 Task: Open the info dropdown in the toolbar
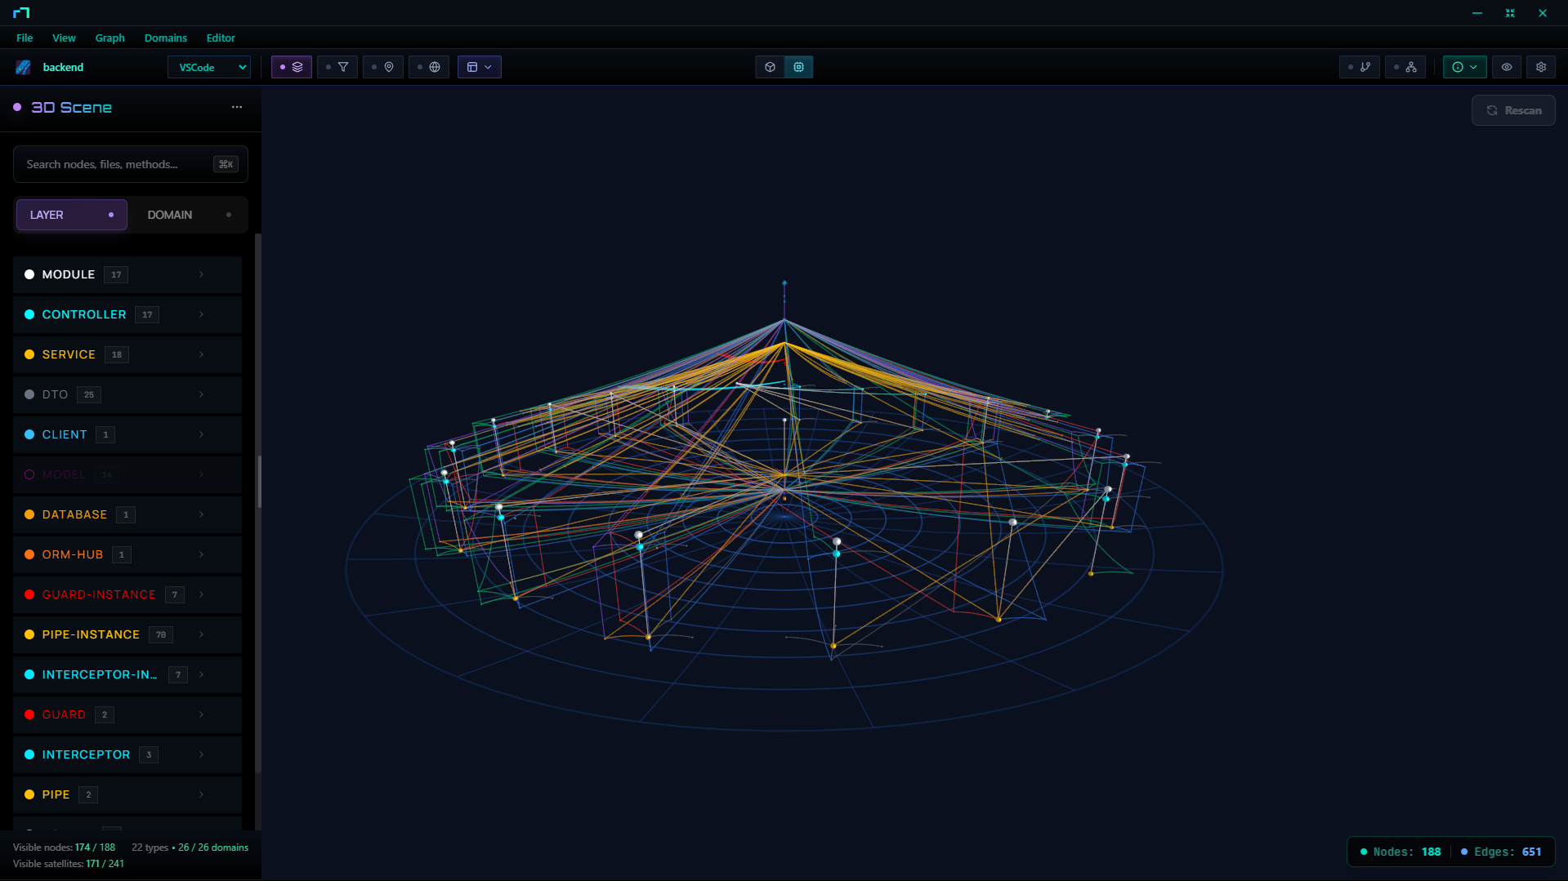[1464, 67]
